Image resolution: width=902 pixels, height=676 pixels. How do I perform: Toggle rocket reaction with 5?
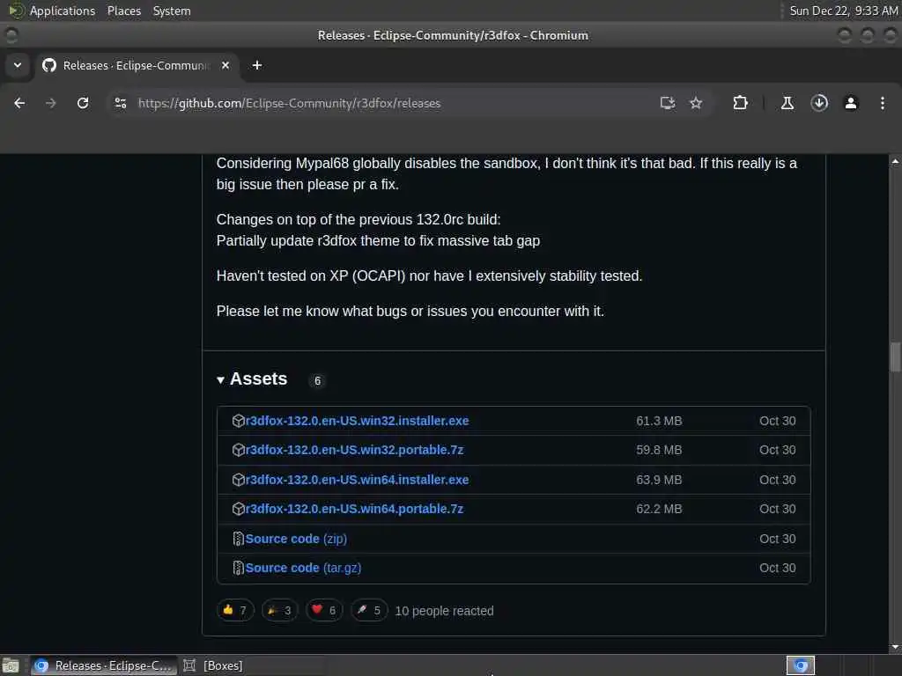click(369, 611)
